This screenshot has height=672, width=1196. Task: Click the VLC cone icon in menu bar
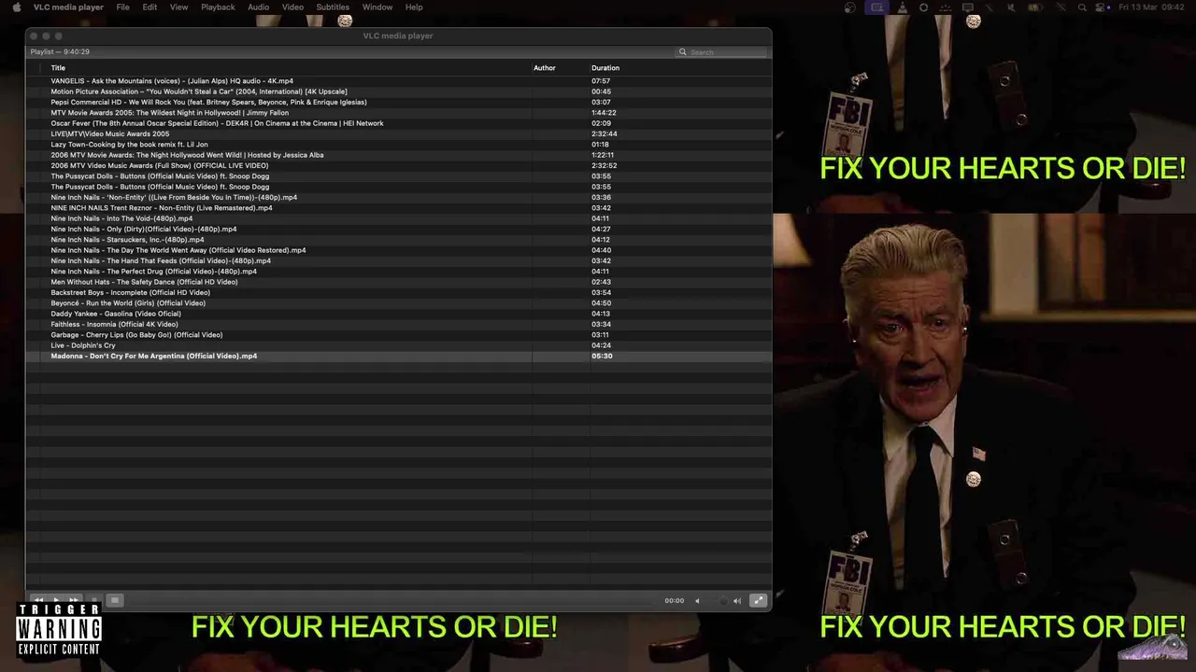[902, 7]
